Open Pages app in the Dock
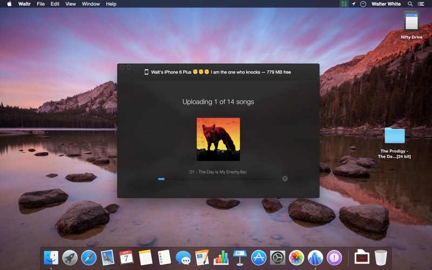Screen dimensions: 432x270 coord(202,258)
